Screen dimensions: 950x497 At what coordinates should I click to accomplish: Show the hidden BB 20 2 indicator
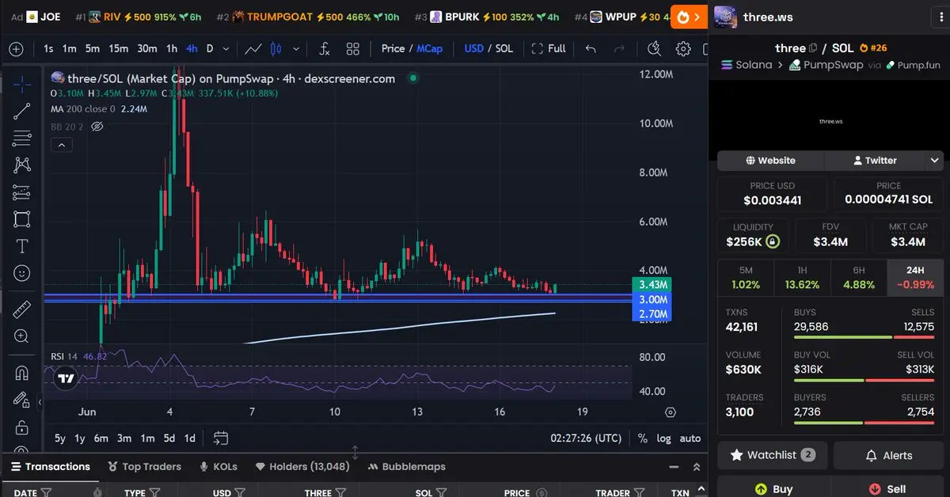coord(97,127)
